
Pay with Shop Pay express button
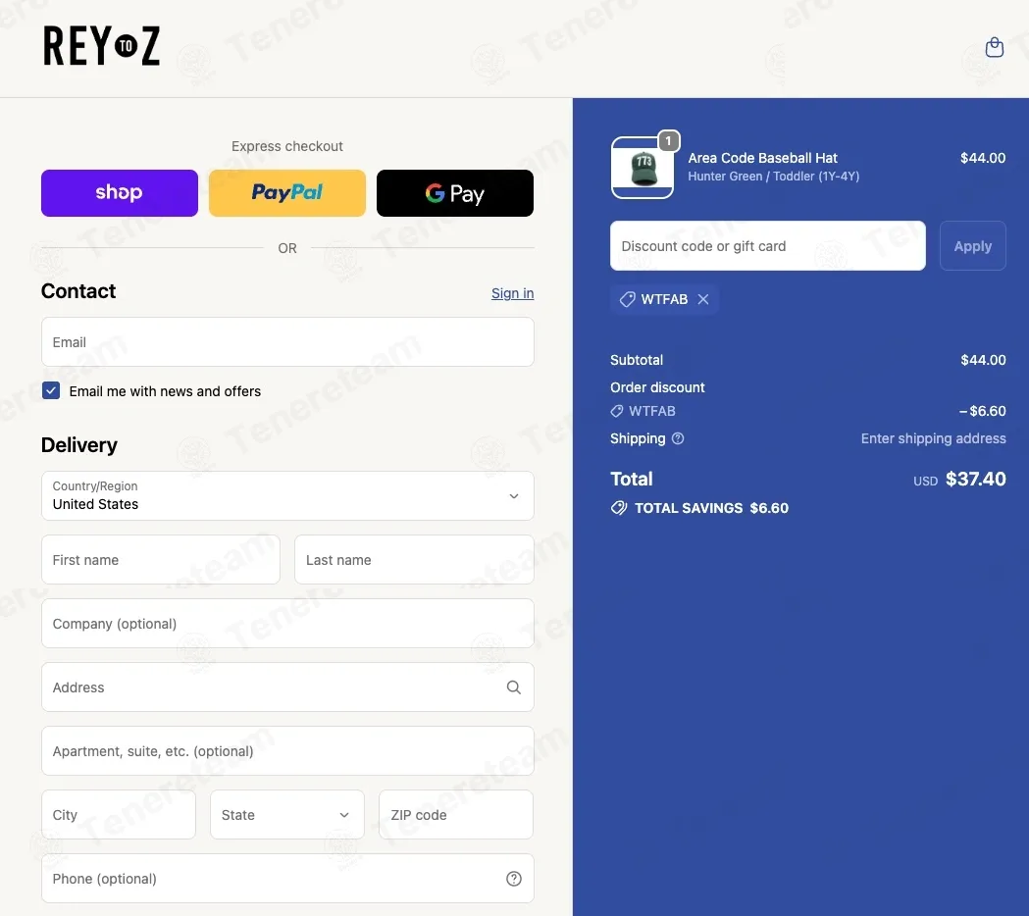click(120, 193)
